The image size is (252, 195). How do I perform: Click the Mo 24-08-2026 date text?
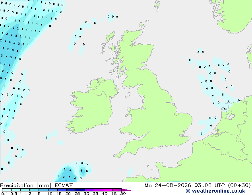pyautogui.click(x=168, y=185)
